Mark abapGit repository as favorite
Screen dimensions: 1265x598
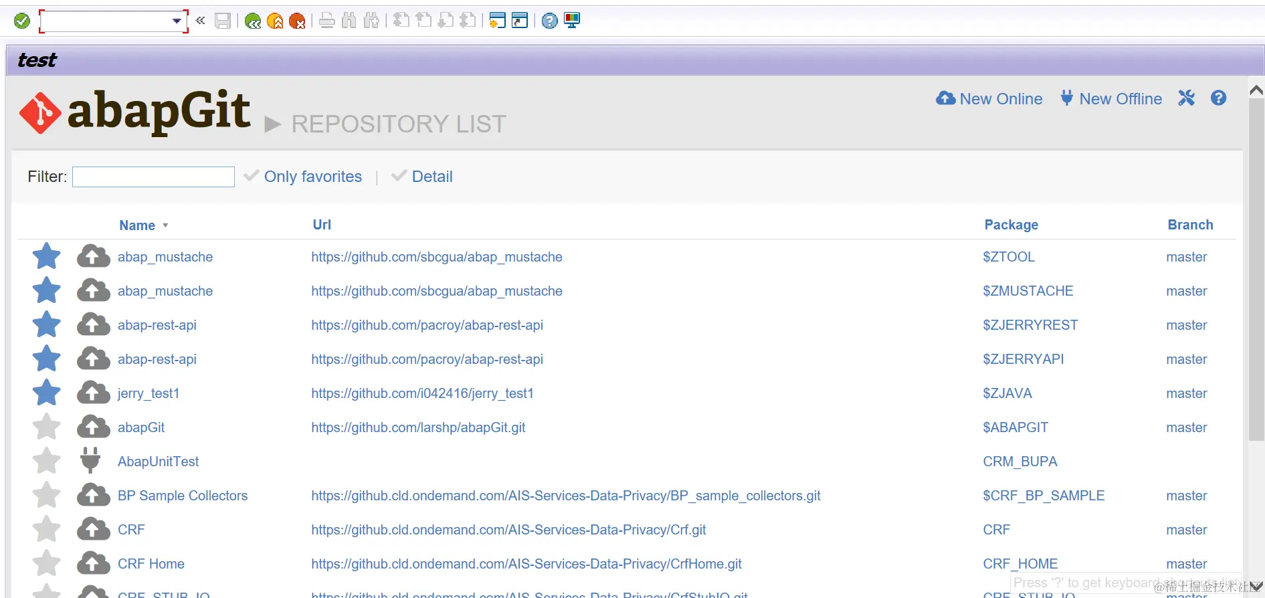pos(47,427)
